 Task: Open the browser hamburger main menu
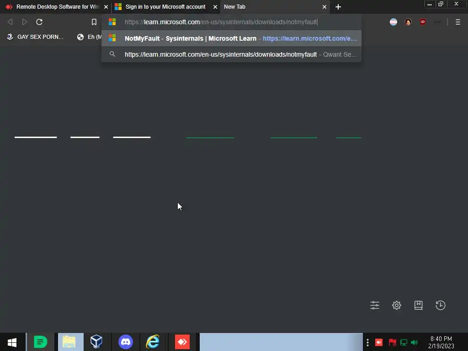[457, 22]
